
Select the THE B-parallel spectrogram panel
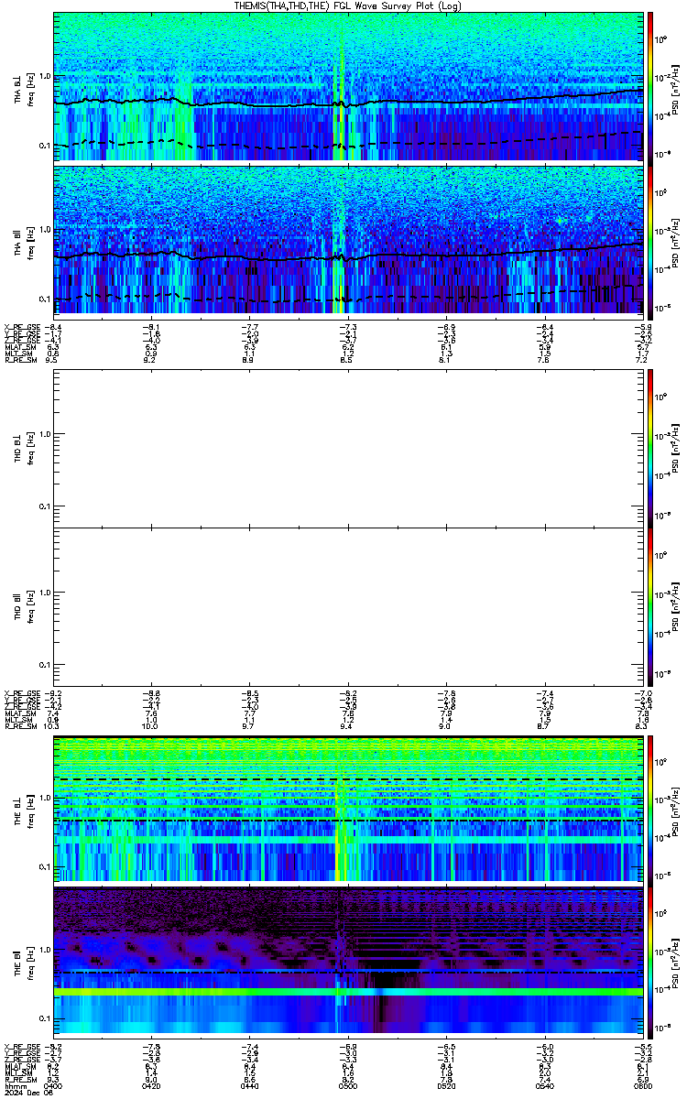pyautogui.click(x=347, y=962)
